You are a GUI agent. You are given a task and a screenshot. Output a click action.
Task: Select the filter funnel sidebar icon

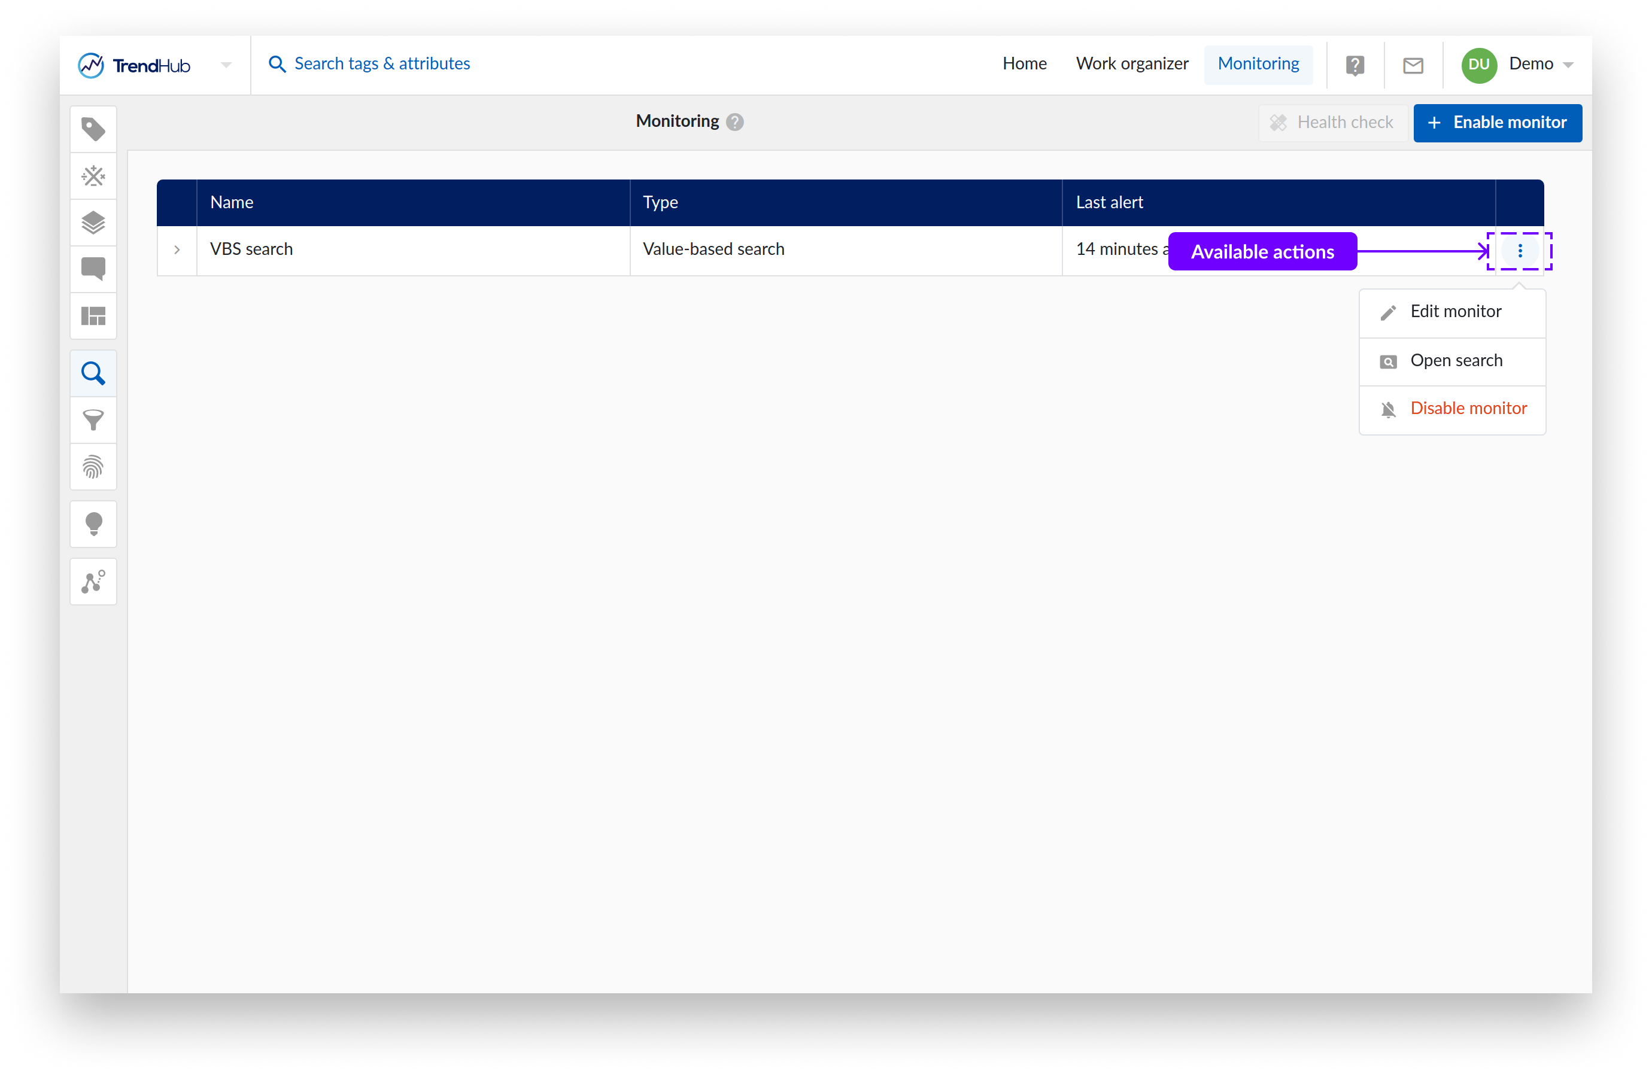(x=93, y=420)
